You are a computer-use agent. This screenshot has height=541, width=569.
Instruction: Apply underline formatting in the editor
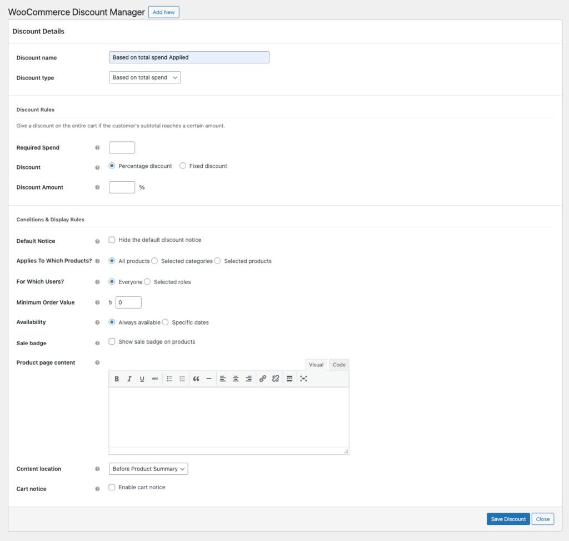coord(142,379)
